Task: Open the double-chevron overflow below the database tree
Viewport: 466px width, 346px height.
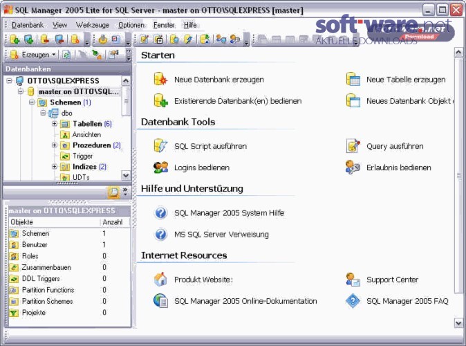Action: pos(125,192)
